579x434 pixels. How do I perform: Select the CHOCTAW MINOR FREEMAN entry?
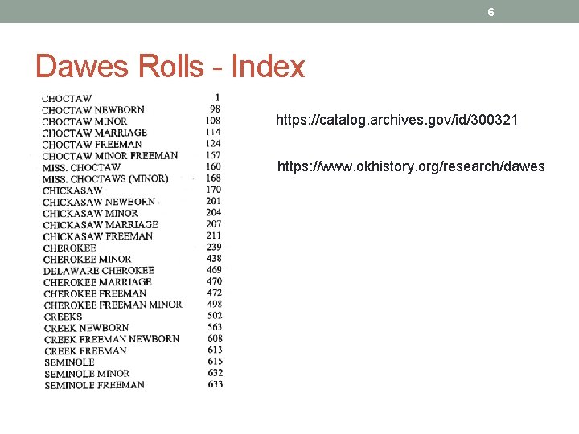point(110,156)
